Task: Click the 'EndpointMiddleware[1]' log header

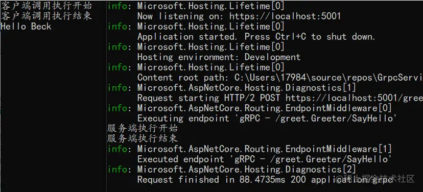Action: tap(265, 149)
